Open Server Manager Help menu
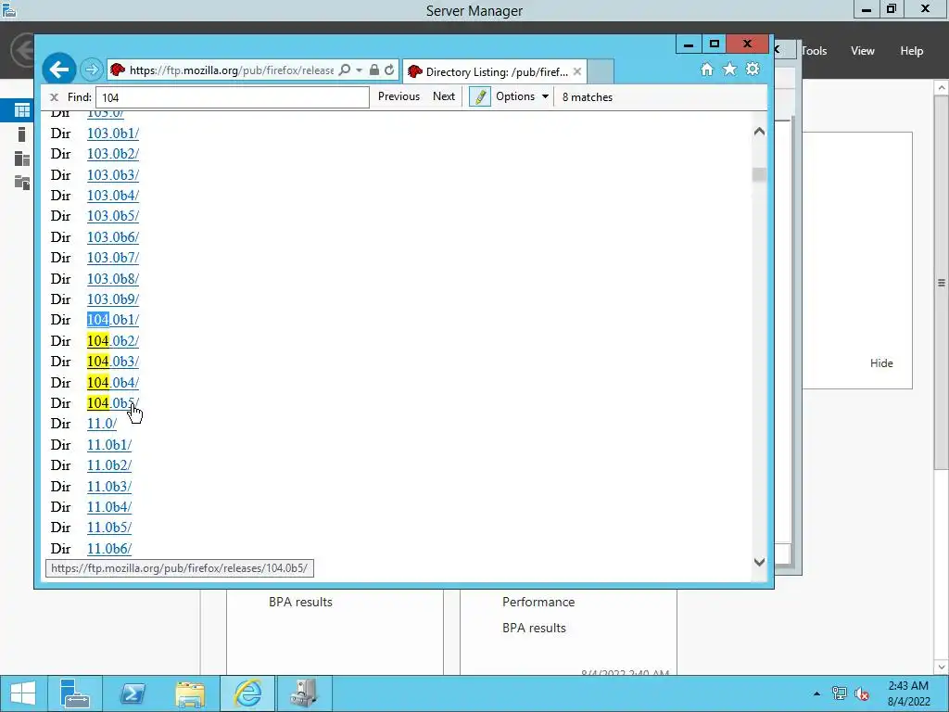Viewport: 949px width, 712px height. [912, 51]
